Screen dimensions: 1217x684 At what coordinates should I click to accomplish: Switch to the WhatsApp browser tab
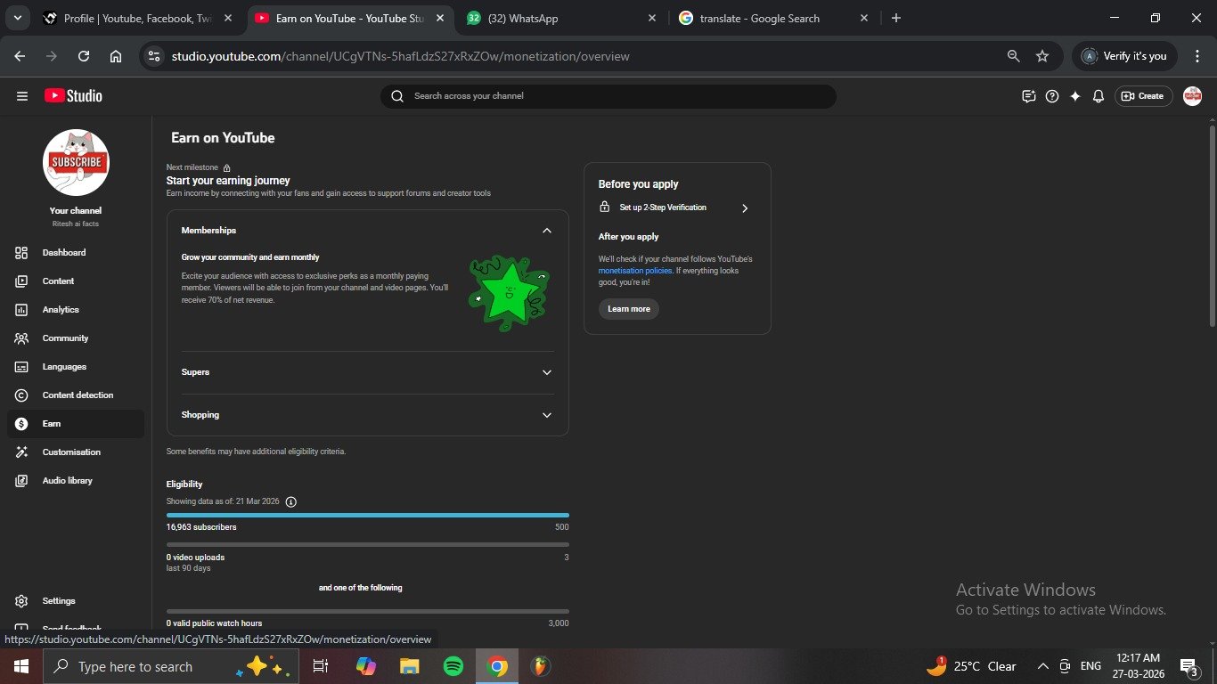[559, 18]
